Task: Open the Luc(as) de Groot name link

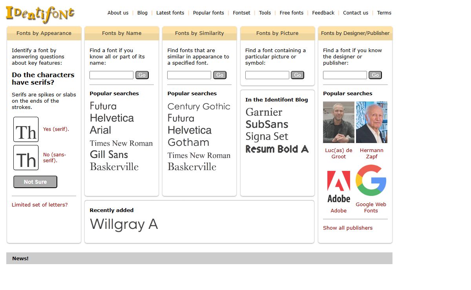Action: pos(339,153)
